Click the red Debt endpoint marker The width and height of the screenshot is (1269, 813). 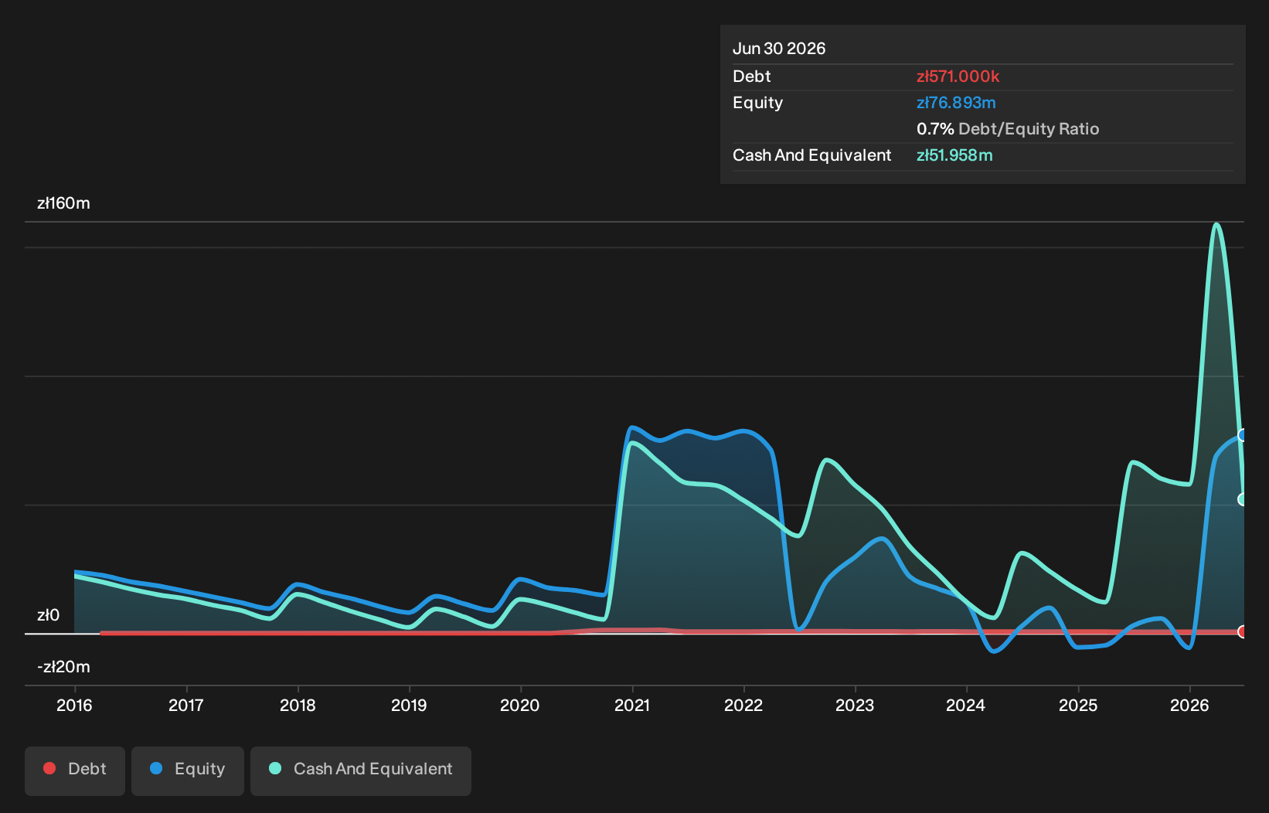coord(1242,631)
